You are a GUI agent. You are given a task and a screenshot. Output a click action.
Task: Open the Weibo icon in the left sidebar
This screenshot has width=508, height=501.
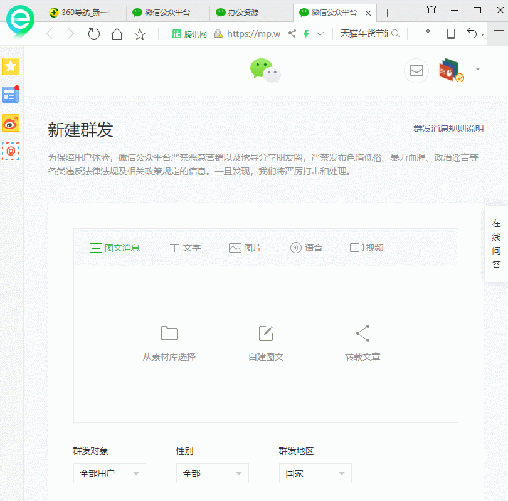pos(11,123)
